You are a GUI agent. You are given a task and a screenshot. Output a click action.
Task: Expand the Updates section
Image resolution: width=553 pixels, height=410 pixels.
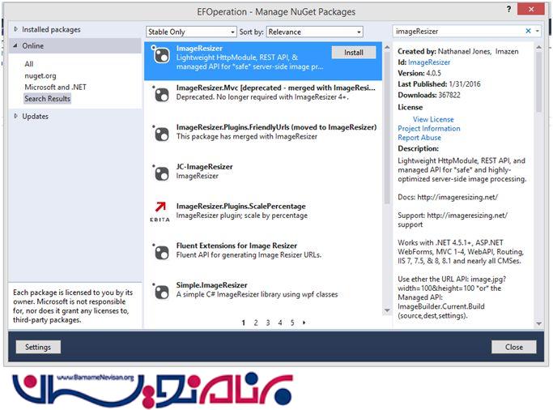17,117
